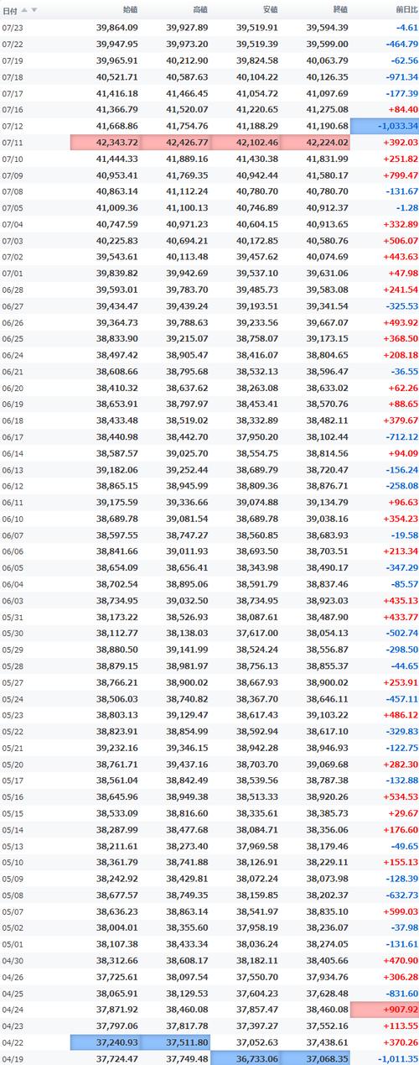Select the +534.53 change for 05/16
Viewport: 419px width, 1065px height.
point(401,797)
